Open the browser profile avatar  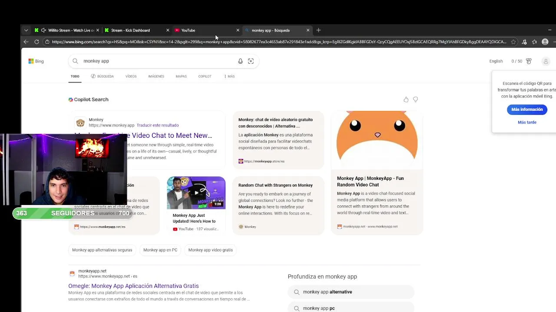coord(545,42)
